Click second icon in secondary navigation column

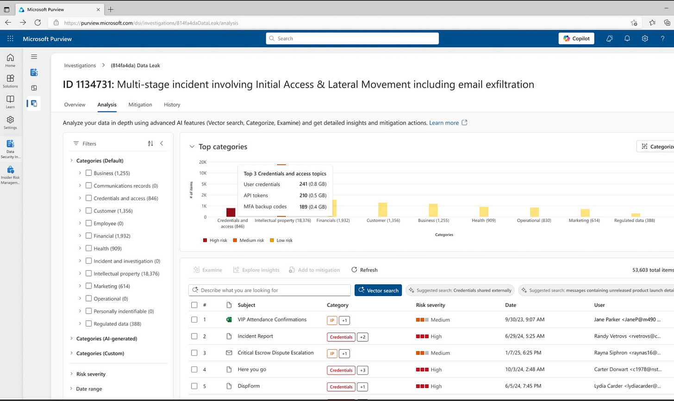[34, 72]
